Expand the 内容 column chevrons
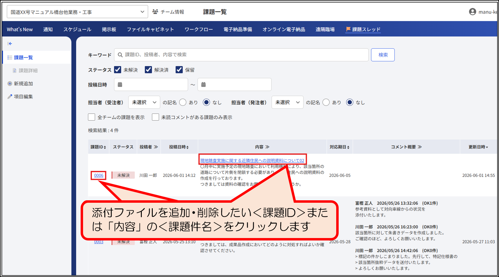Image resolution: width=499 pixels, height=277 pixels. (267, 147)
